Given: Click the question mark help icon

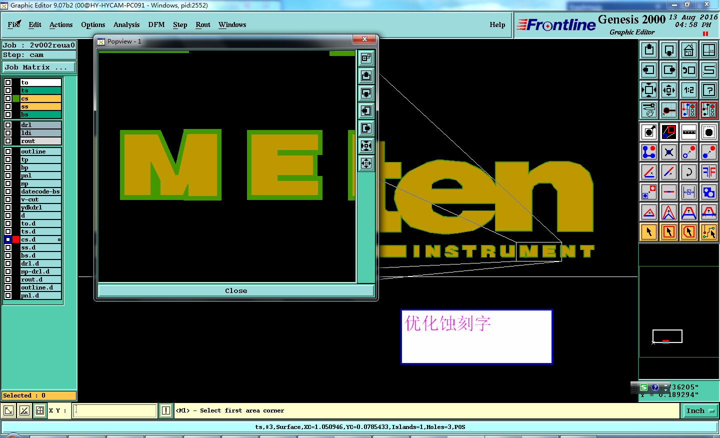Looking at the screenshot, I should 709,90.
